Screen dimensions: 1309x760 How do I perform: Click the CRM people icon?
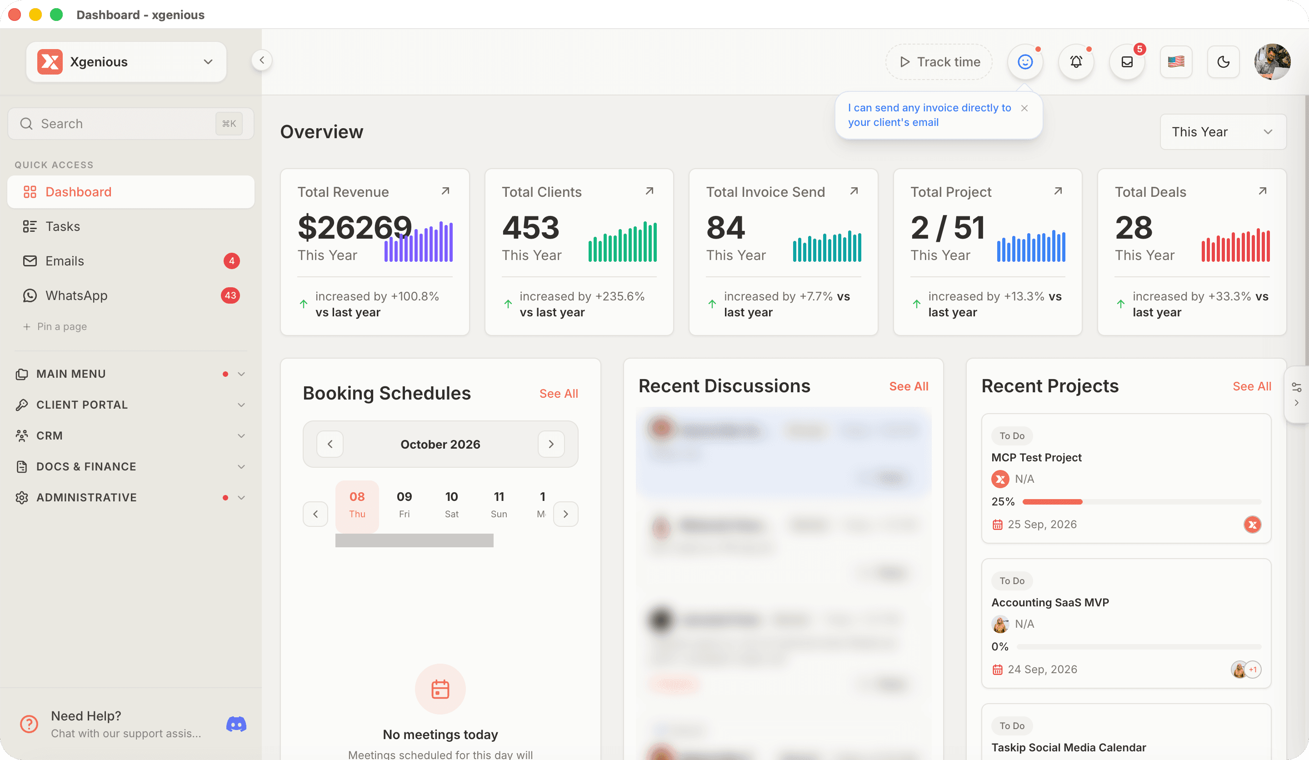pyautogui.click(x=22, y=436)
